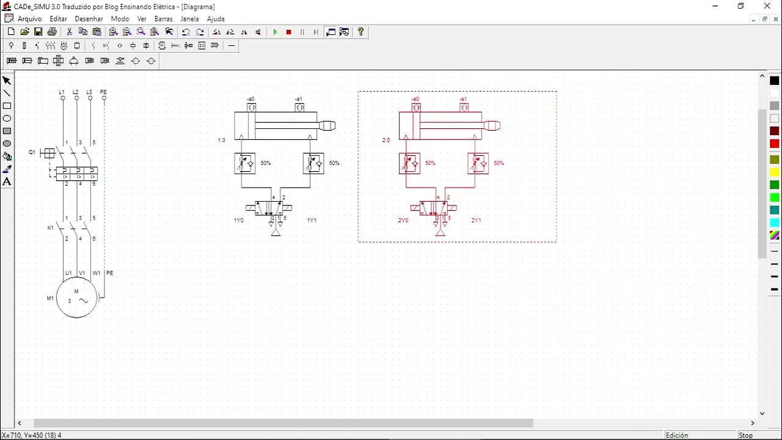Screen dimensions: 782x440
Task: Pick the bright green color swatch
Action: tap(775, 197)
